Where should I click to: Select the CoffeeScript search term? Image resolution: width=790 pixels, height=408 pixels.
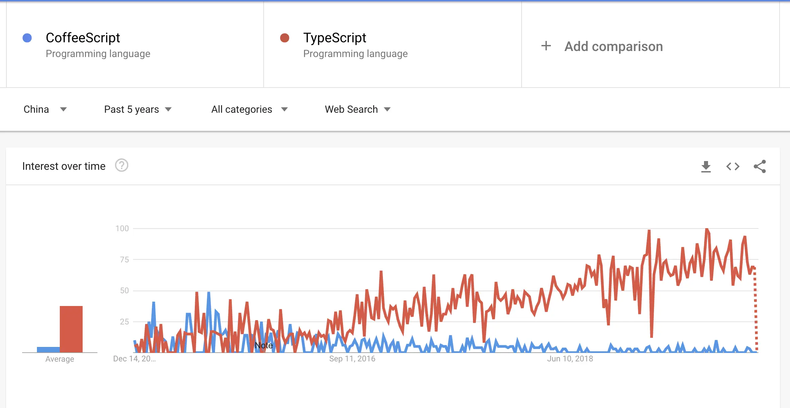tap(83, 38)
